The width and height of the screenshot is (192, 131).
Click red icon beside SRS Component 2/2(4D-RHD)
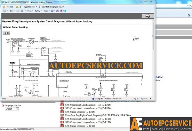pos(62,122)
